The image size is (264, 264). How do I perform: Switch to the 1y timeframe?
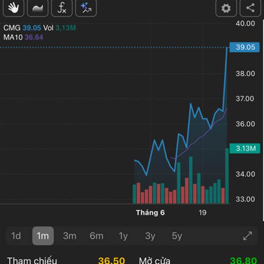pyautogui.click(x=123, y=236)
